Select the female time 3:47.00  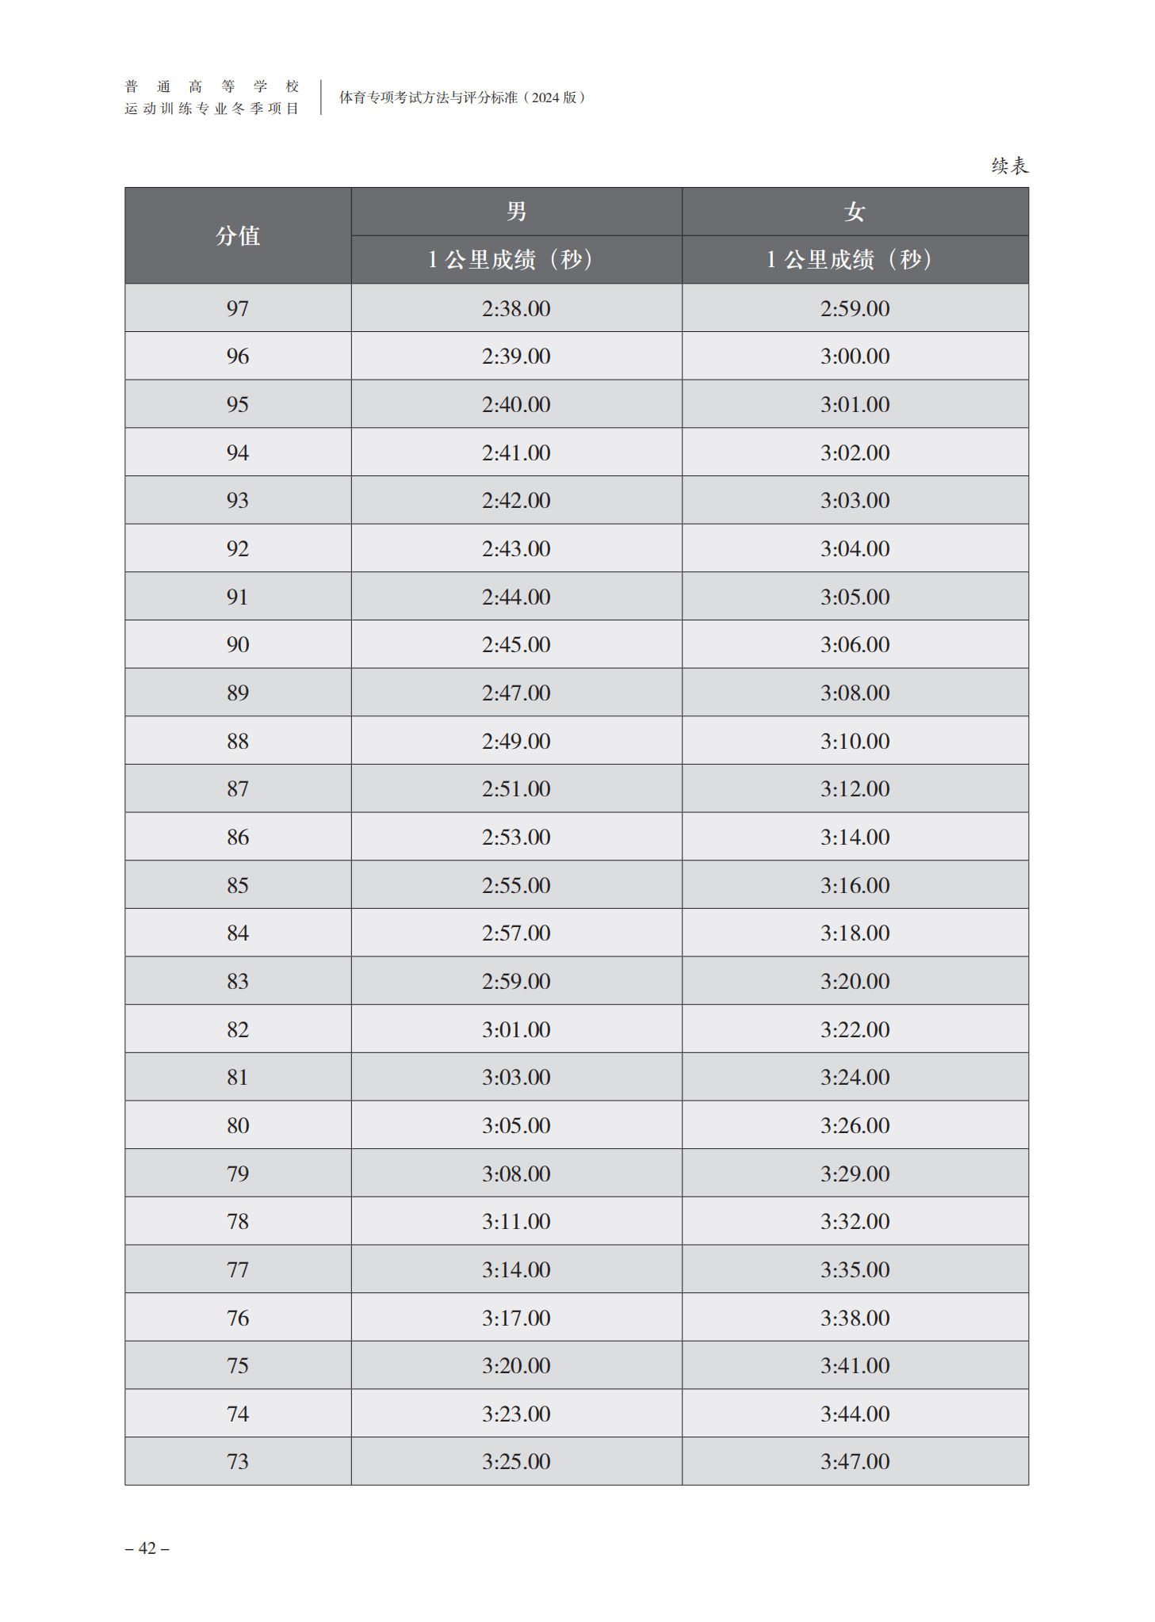coord(855,1461)
